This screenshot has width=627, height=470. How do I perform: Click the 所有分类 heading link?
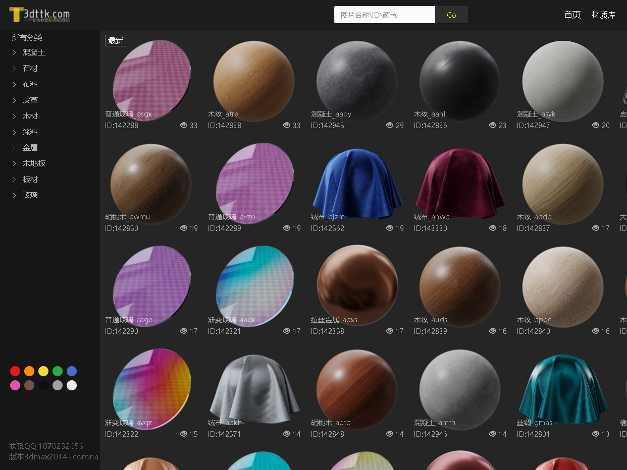[27, 38]
